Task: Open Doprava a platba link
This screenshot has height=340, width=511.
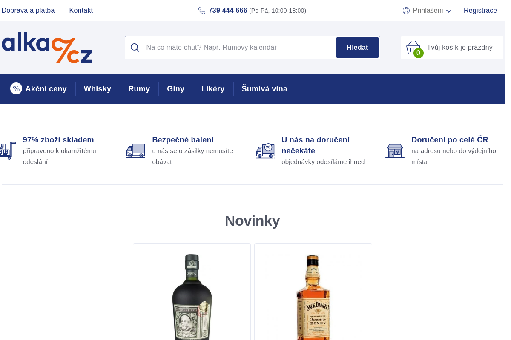Action: [28, 11]
